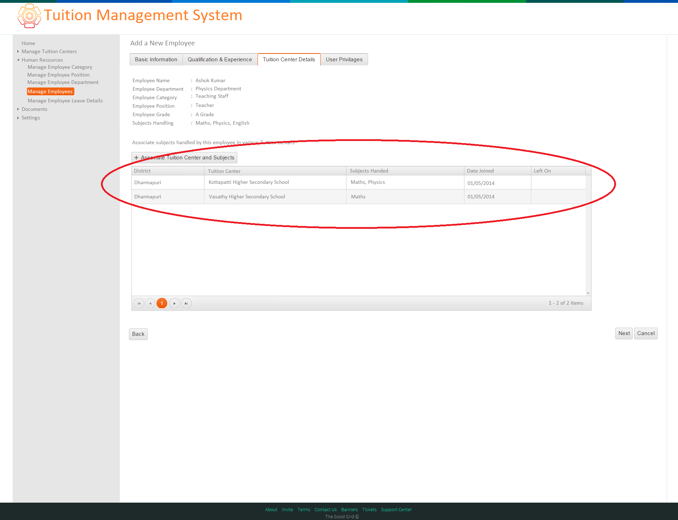Switch to Qualification & Experience tab
Viewport: 678px width, 520px height.
(x=220, y=60)
